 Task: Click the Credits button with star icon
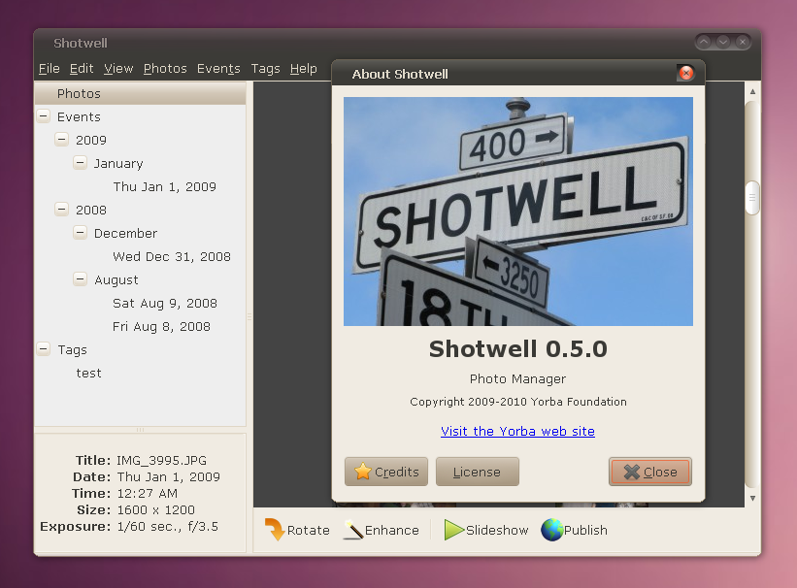point(386,472)
